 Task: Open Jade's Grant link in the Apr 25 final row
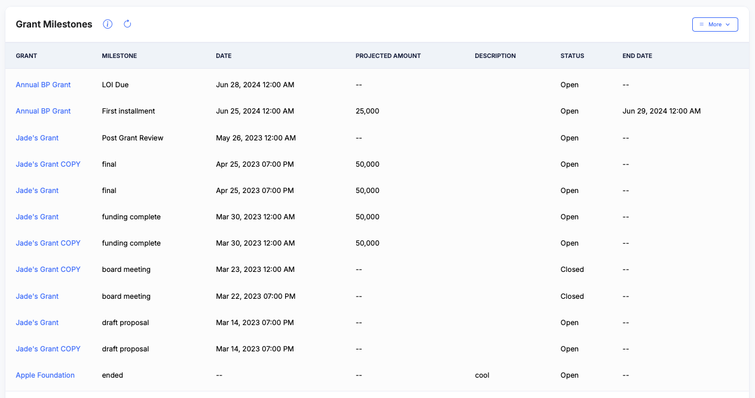(x=37, y=191)
